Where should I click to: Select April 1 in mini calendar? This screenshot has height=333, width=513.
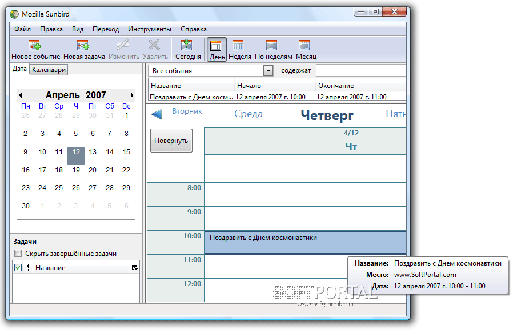[126, 115]
